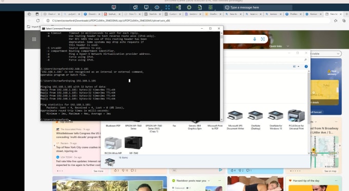Switch to the Prefer browser tab

(x=294, y=14)
